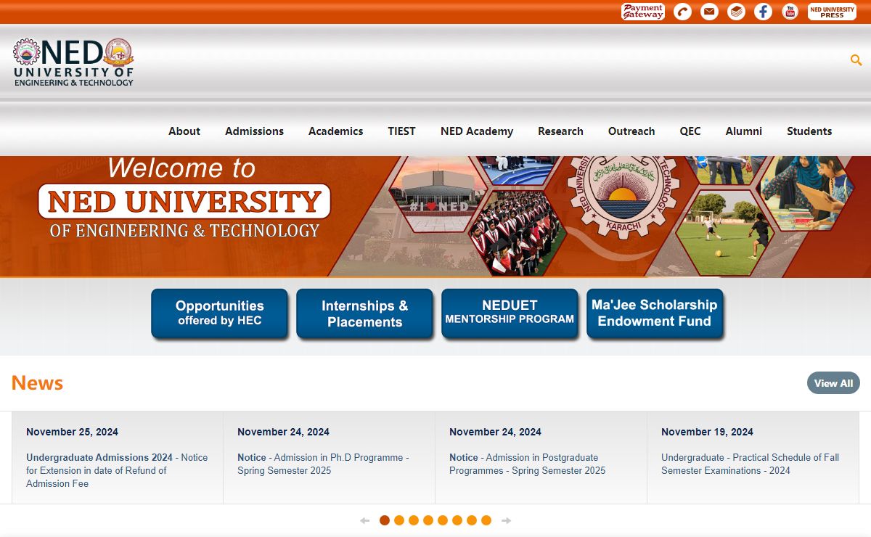The width and height of the screenshot is (871, 537).
Task: Open the Research menu
Action: [560, 131]
